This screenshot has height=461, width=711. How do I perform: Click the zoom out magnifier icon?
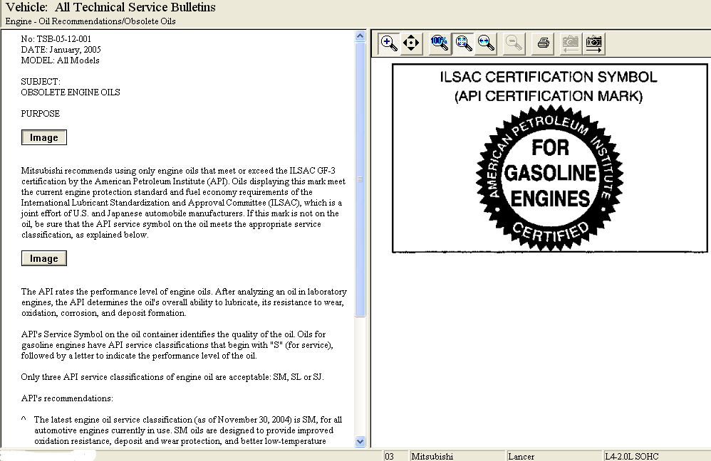click(x=514, y=43)
